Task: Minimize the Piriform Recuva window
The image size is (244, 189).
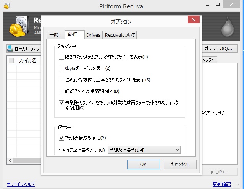Action: click(208, 5)
